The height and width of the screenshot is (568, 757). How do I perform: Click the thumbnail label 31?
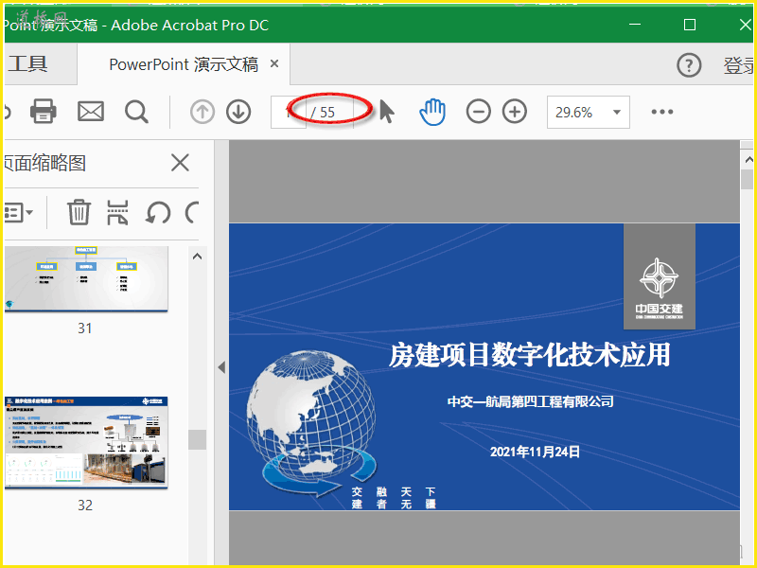[x=85, y=328]
